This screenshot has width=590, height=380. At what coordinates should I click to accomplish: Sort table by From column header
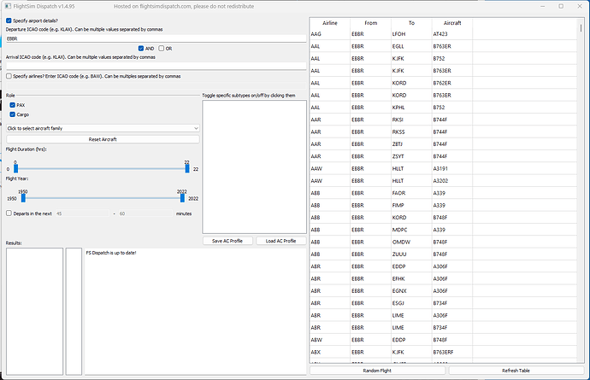tap(370, 23)
